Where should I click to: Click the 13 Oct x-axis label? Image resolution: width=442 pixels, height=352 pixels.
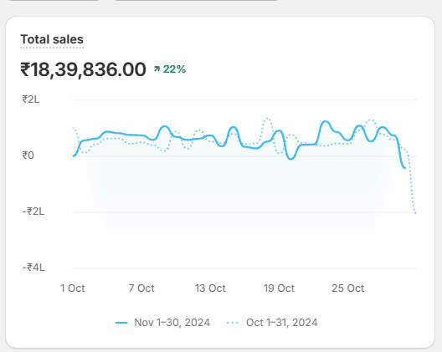[210, 288]
